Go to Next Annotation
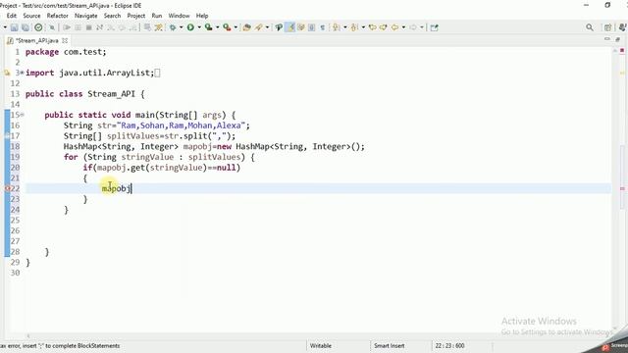Image resolution: width=628 pixels, height=353 pixels. [x=336, y=27]
